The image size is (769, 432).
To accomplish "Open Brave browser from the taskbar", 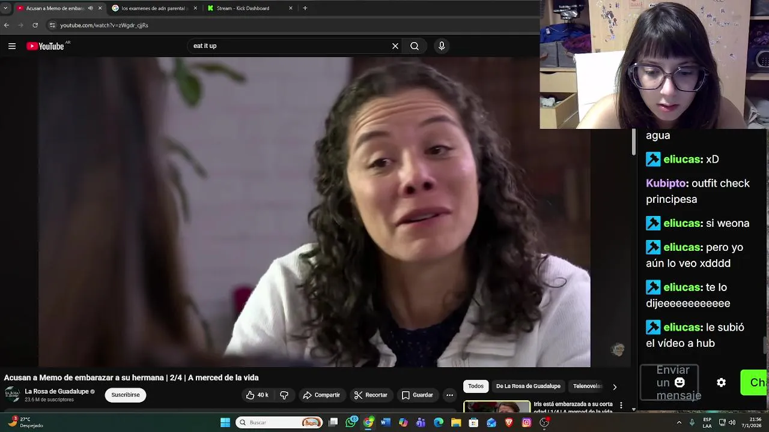I will (x=509, y=422).
